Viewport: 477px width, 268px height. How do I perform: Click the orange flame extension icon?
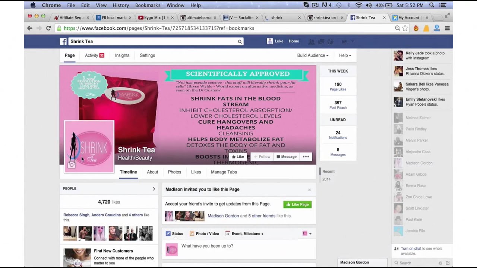[416, 28]
